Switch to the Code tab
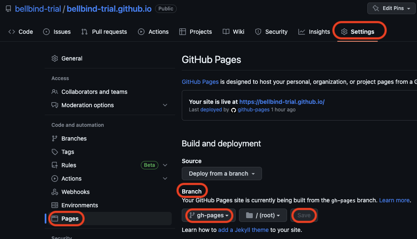Viewport: 417px width, 239px height. (x=20, y=32)
